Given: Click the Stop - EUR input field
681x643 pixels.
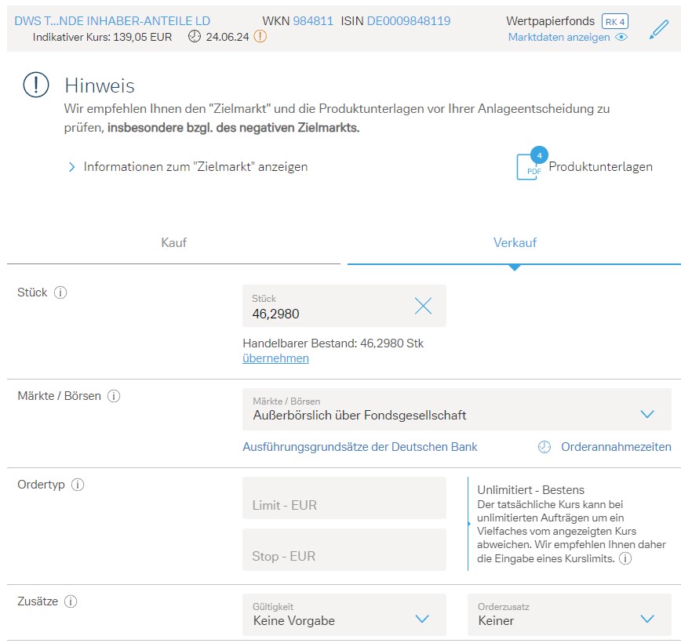Looking at the screenshot, I should [x=344, y=550].
